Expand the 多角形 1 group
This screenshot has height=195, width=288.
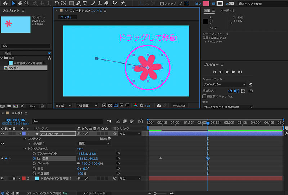(29, 144)
